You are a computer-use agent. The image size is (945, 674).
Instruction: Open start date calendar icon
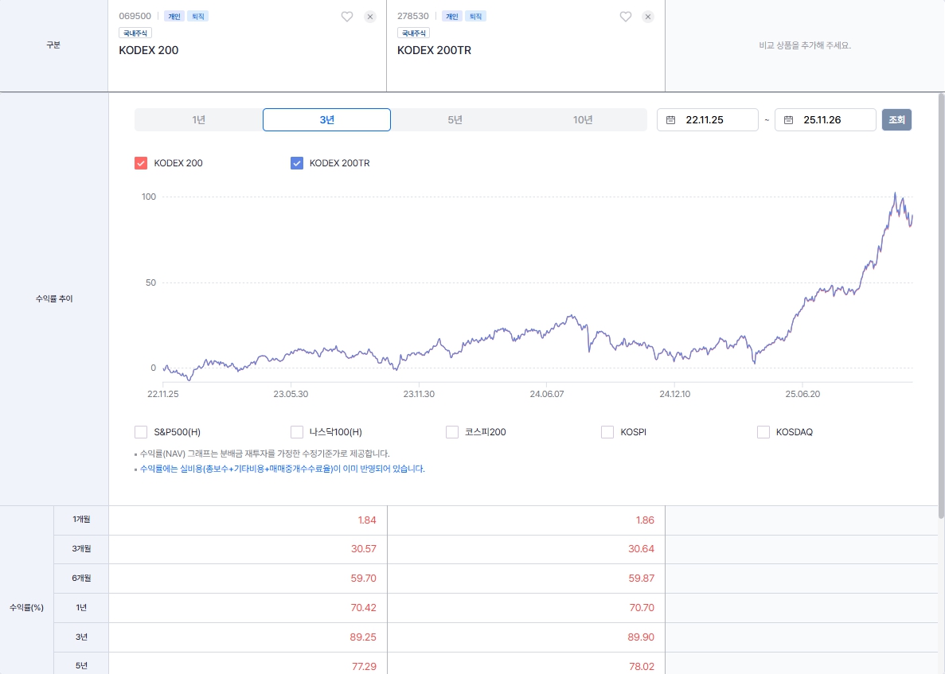[x=670, y=120]
